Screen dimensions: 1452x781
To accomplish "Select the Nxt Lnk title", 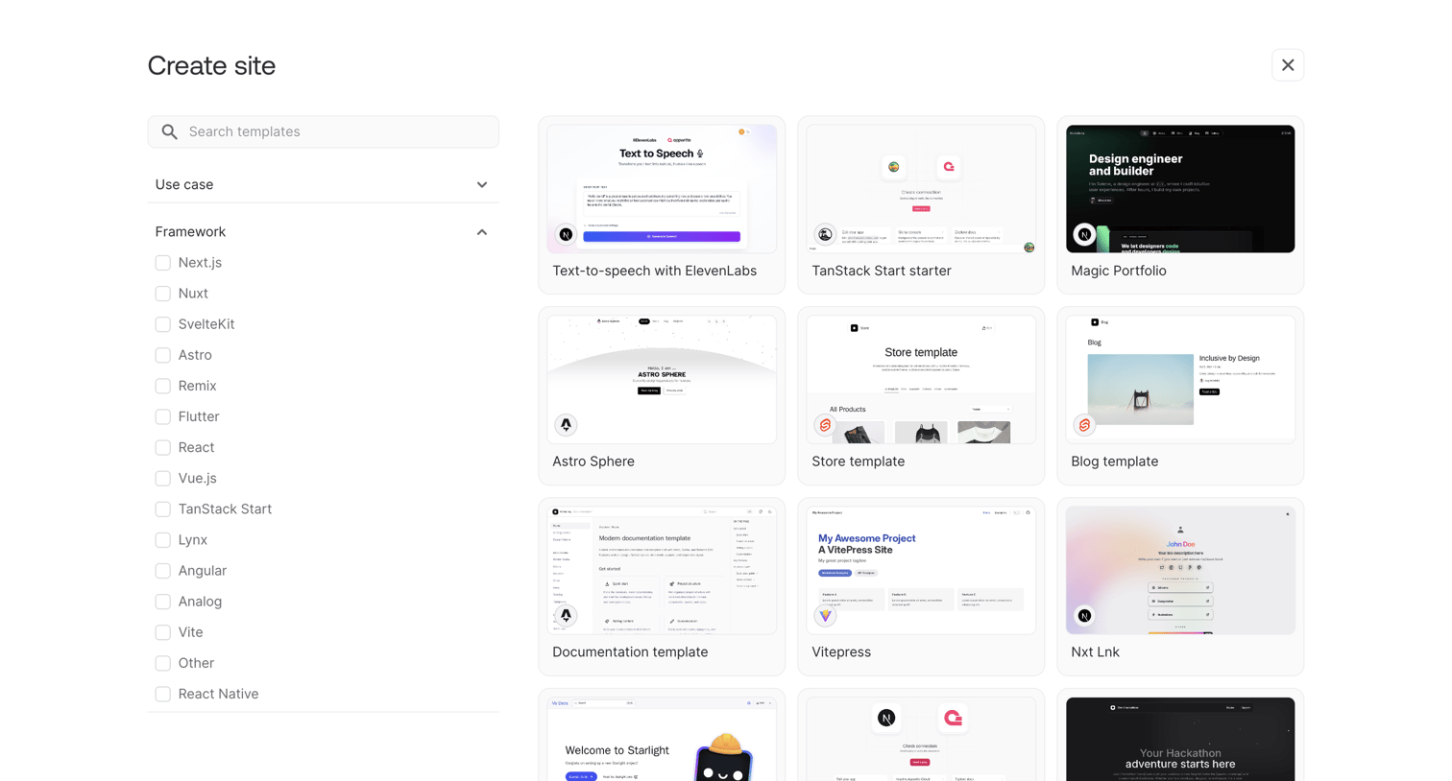I will [1096, 652].
